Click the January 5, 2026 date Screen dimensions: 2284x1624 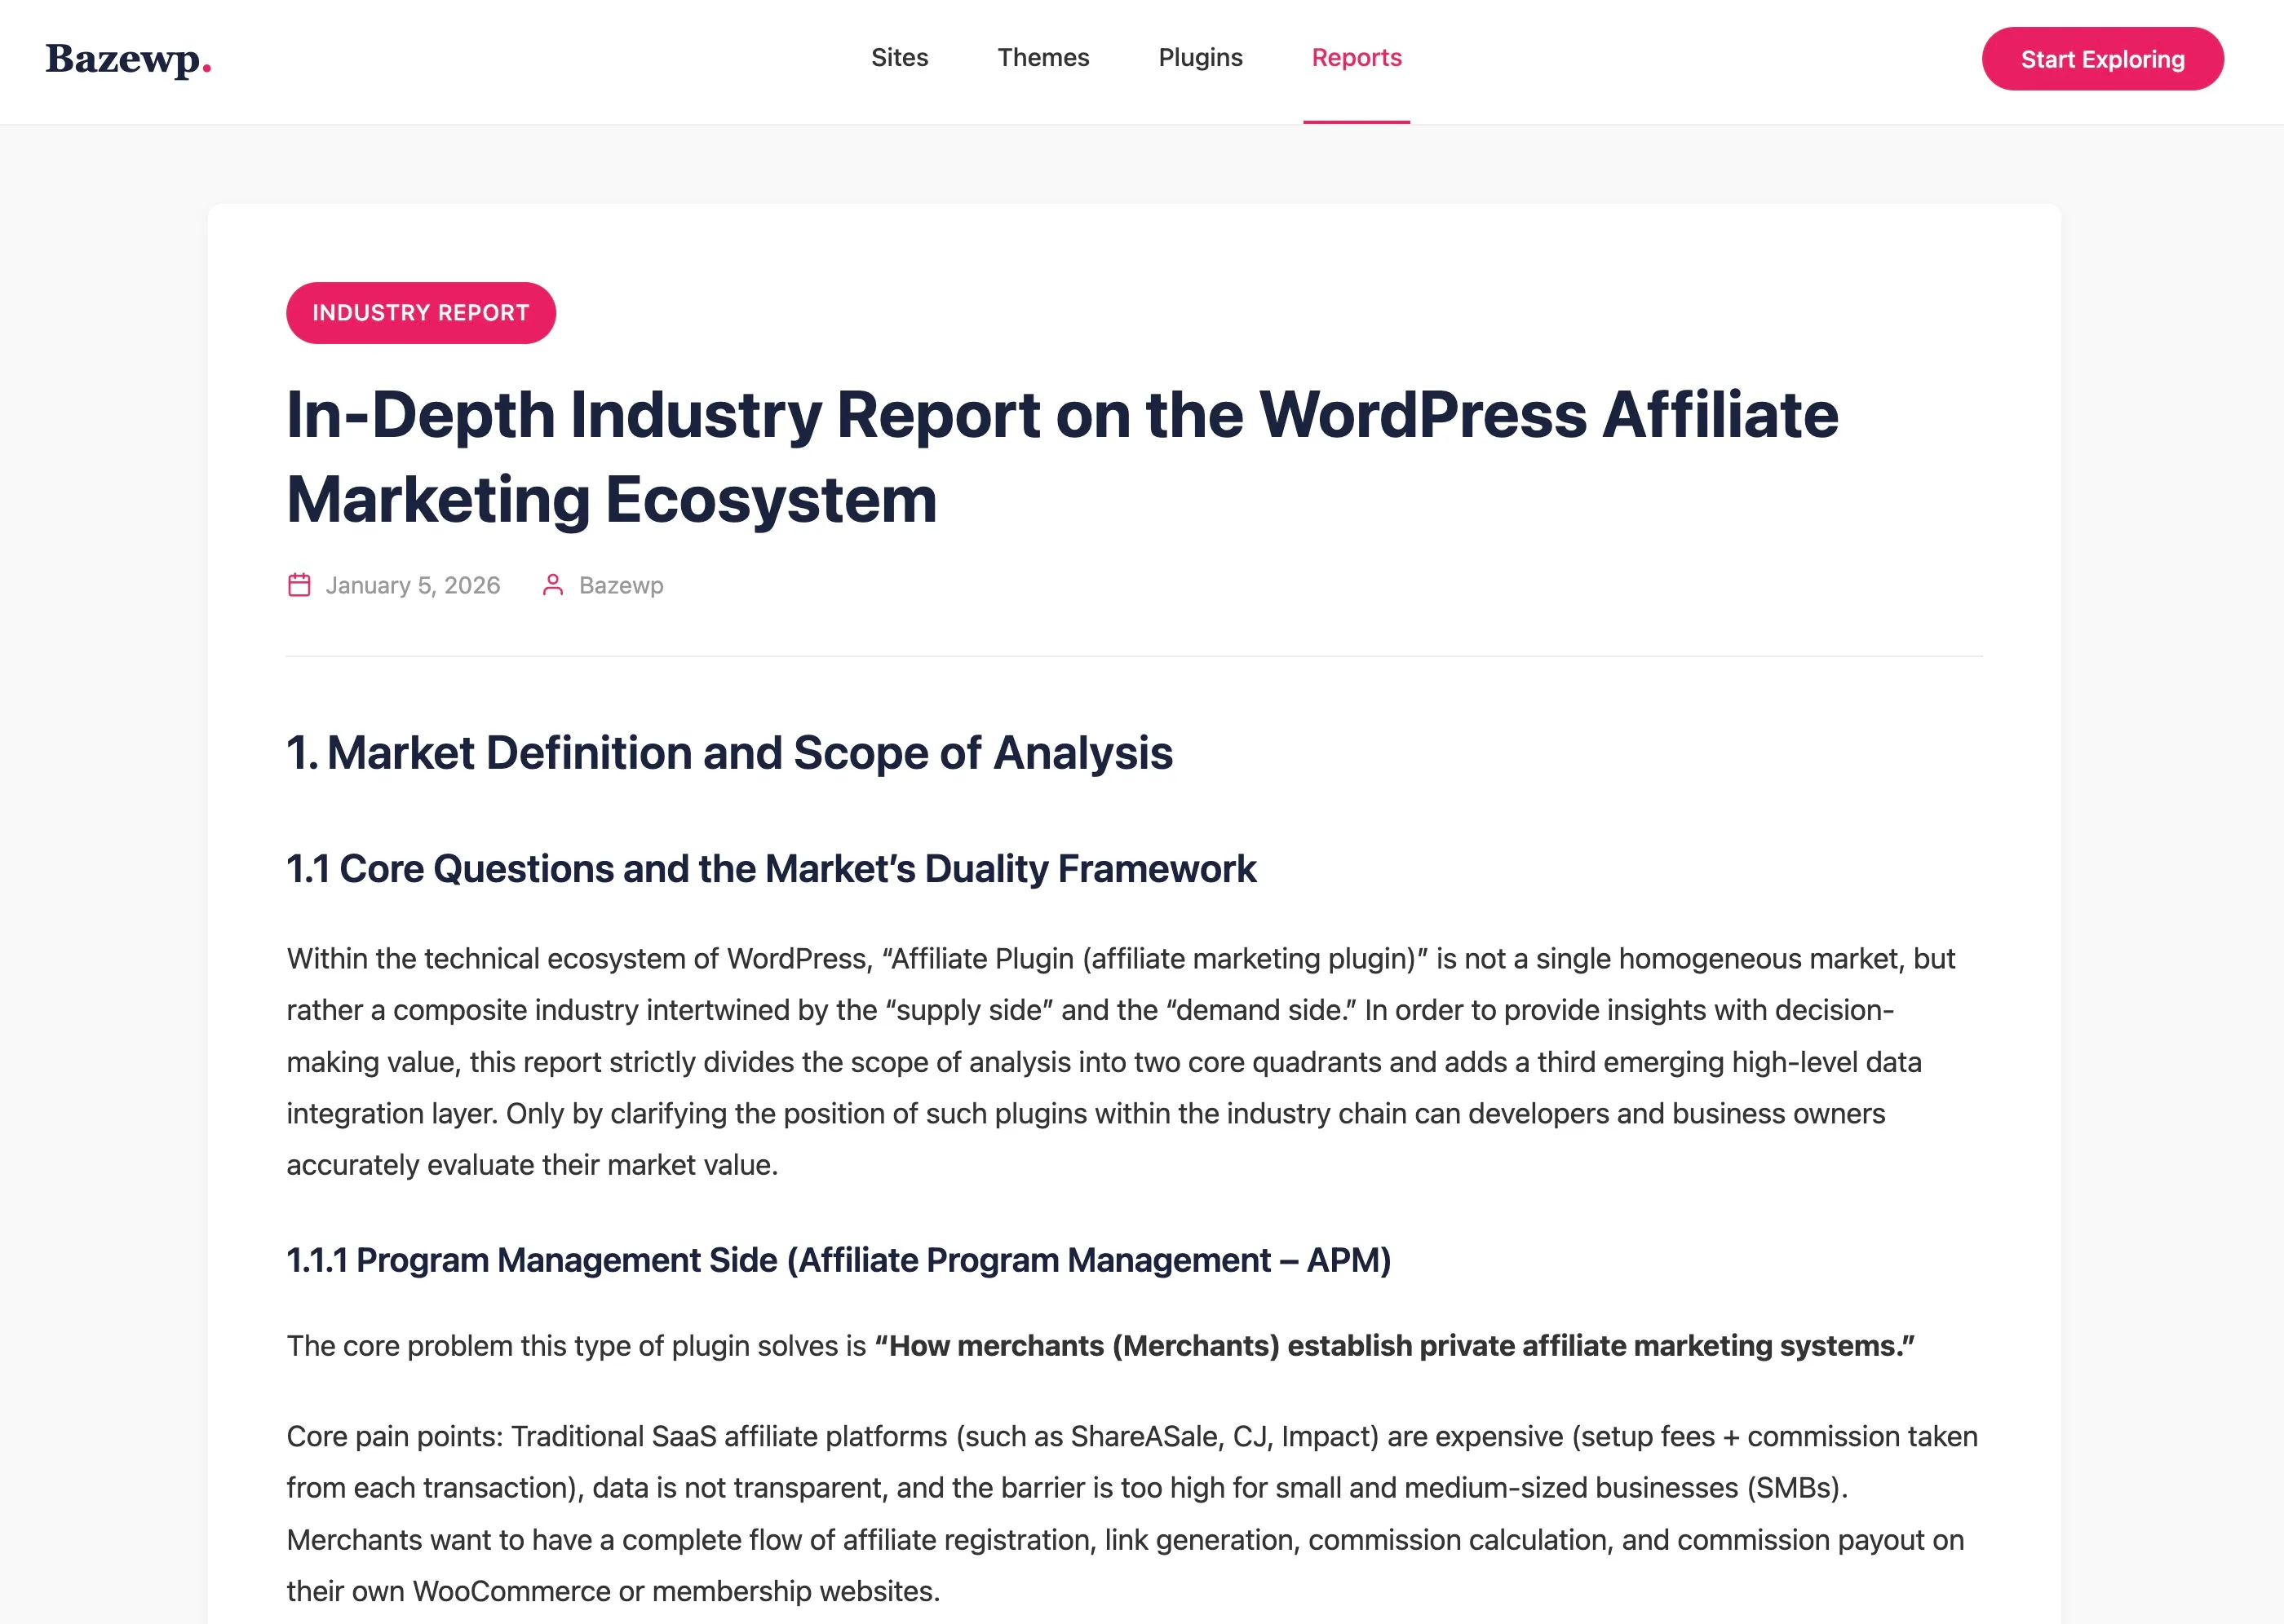click(x=412, y=586)
